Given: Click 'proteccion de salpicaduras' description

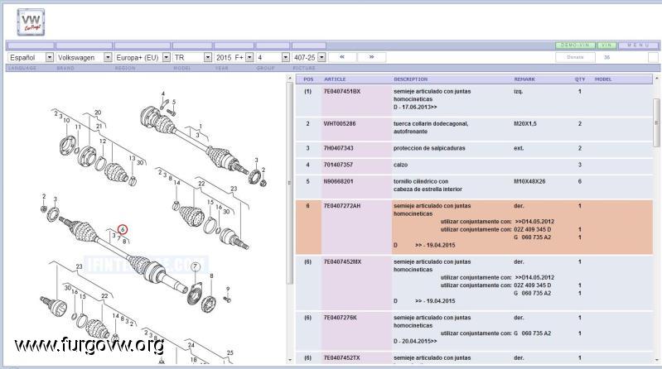Looking at the screenshot, I should 429,148.
